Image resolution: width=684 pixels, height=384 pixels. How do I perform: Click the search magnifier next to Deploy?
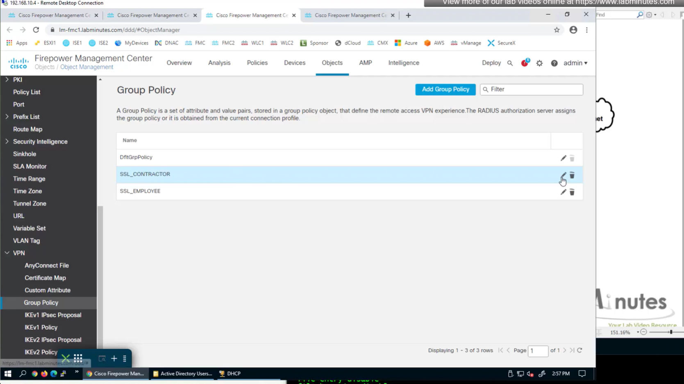pyautogui.click(x=510, y=63)
